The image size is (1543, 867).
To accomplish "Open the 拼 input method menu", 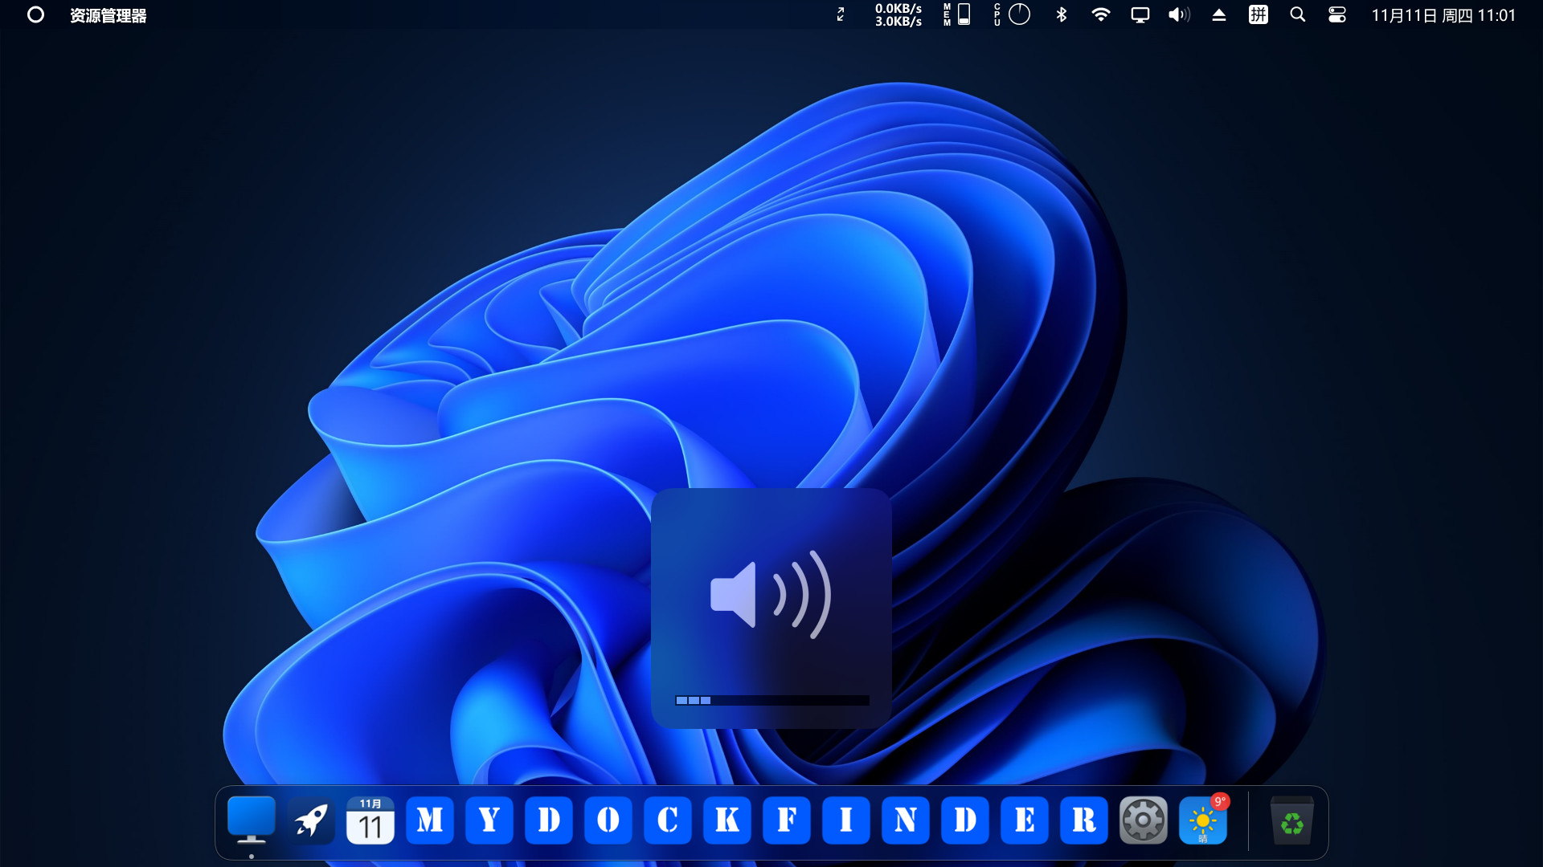I will 1258,14.
